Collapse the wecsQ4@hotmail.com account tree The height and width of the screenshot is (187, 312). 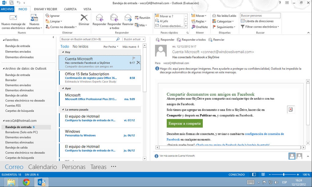point(4,121)
